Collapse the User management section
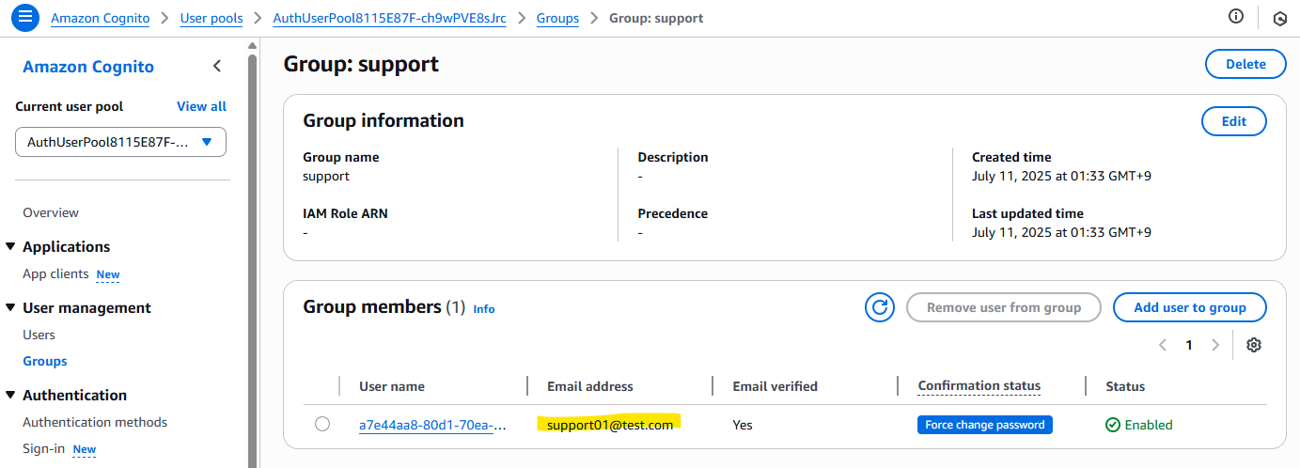The width and height of the screenshot is (1300, 468). [x=11, y=307]
